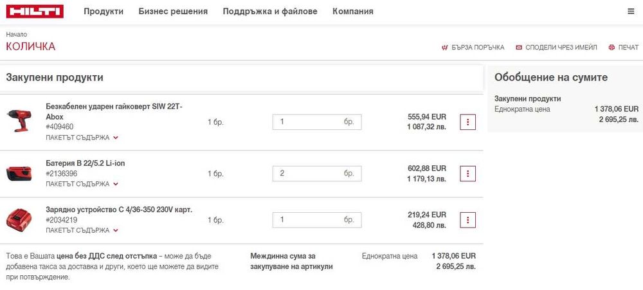Edit quantity field for Battery B 22/5.2
The width and height of the screenshot is (643, 290).
317,174
